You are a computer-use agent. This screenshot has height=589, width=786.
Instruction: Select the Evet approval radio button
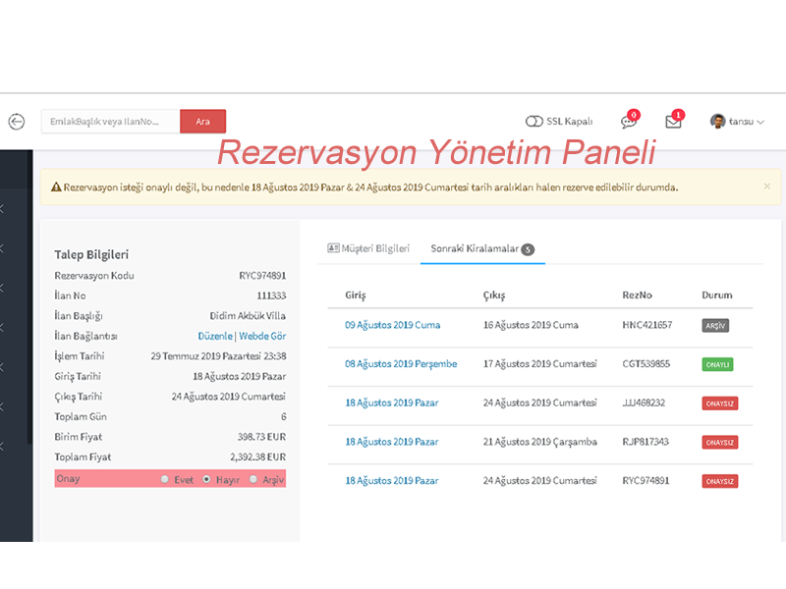pos(164,479)
